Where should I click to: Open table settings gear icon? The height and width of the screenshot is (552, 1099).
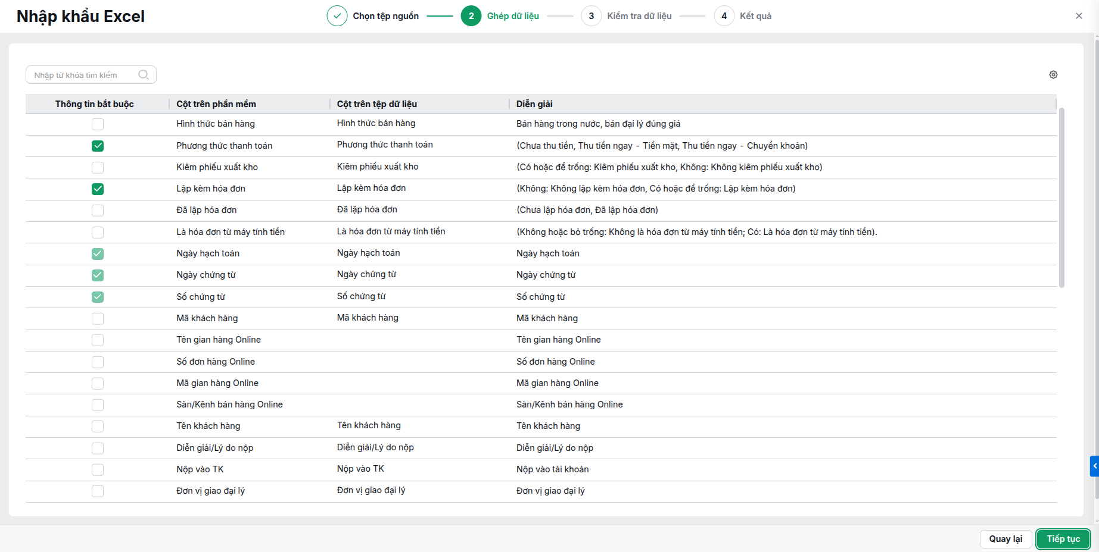(1053, 75)
